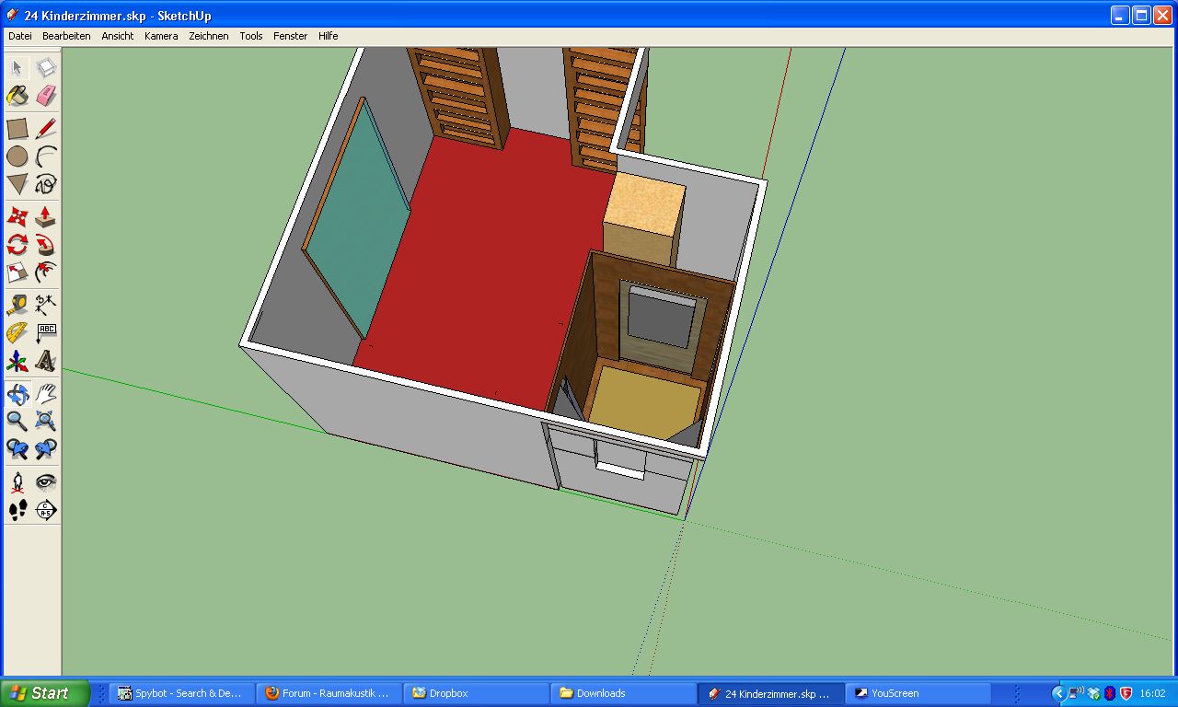1178x707 pixels.
Task: Activate the Follow Me tool
Action: pyautogui.click(x=46, y=245)
